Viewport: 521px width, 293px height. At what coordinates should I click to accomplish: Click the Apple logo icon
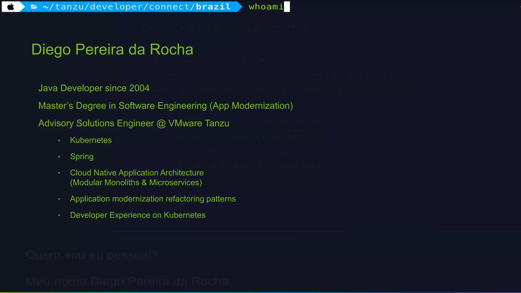[x=11, y=7]
